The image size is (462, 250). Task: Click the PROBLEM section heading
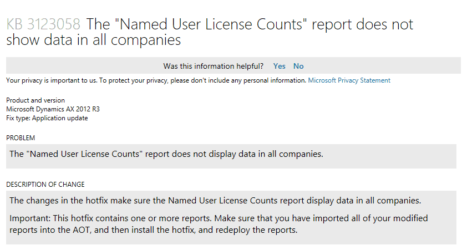[21, 138]
